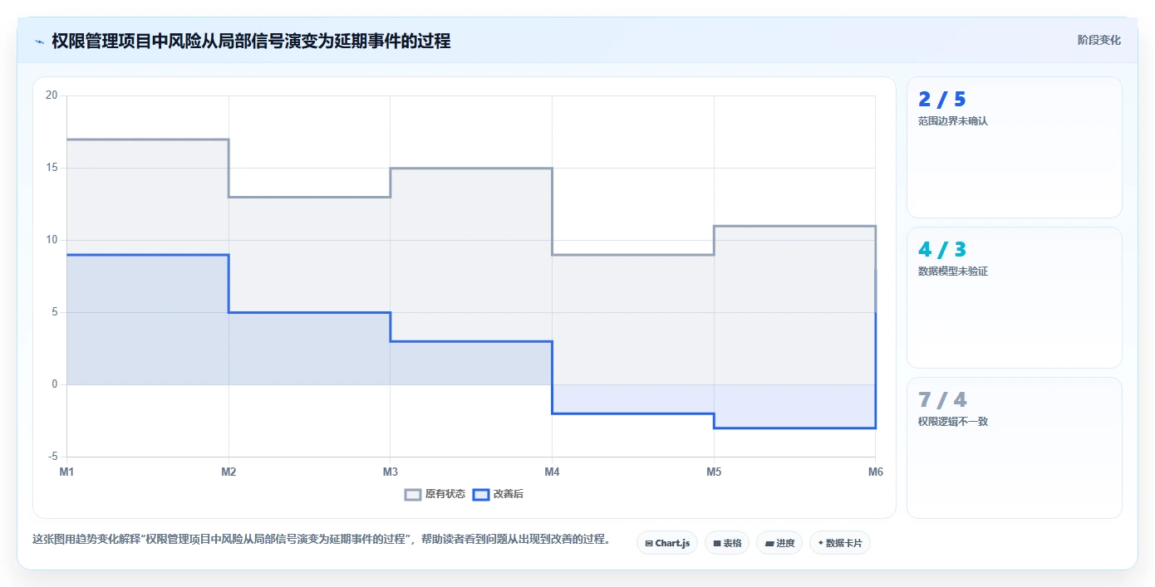Viewport: 1155px width, 587px height.
Task: Click the chart title 权限管理项目中风险从局部信号演变为延期事件的过程
Action: click(251, 41)
